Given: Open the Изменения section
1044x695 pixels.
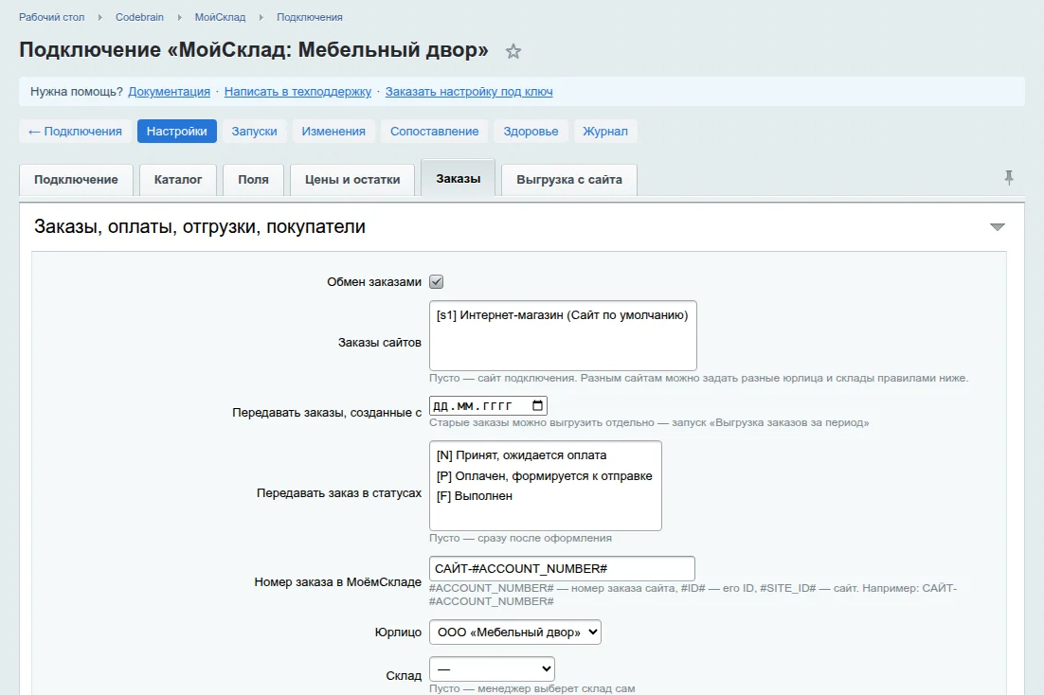Looking at the screenshot, I should 333,132.
